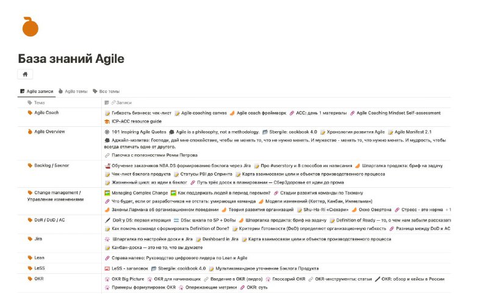Click the tag icon beside Jira topic

click(x=30, y=239)
